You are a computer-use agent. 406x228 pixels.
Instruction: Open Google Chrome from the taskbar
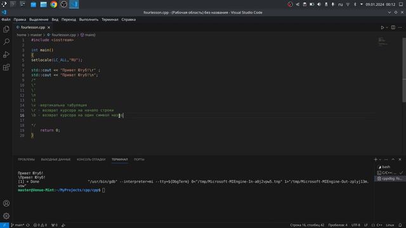[x=53, y=4]
